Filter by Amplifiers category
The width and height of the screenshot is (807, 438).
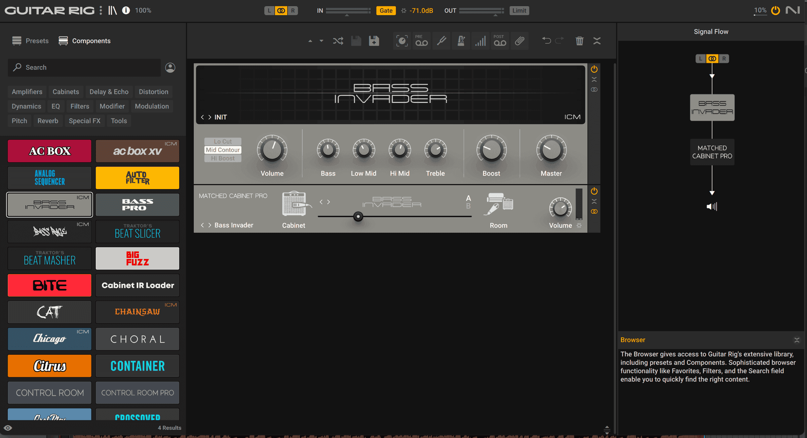coord(27,92)
